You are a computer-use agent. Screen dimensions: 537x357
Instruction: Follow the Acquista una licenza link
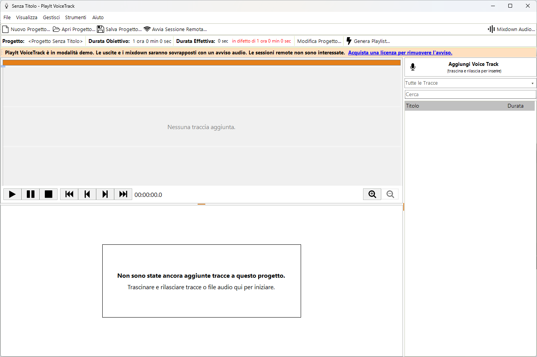click(400, 52)
